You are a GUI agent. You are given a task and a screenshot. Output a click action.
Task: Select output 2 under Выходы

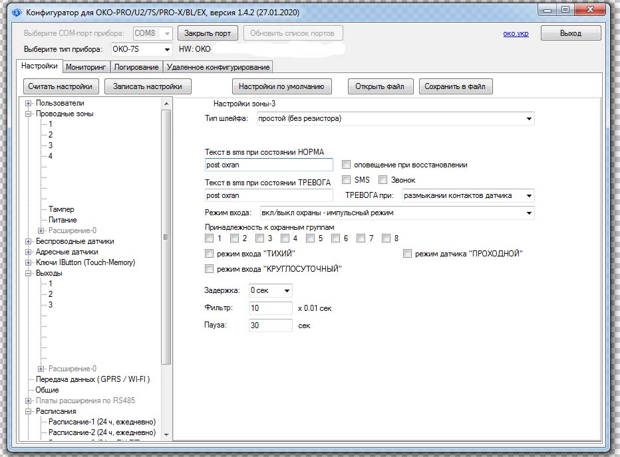tap(50, 294)
